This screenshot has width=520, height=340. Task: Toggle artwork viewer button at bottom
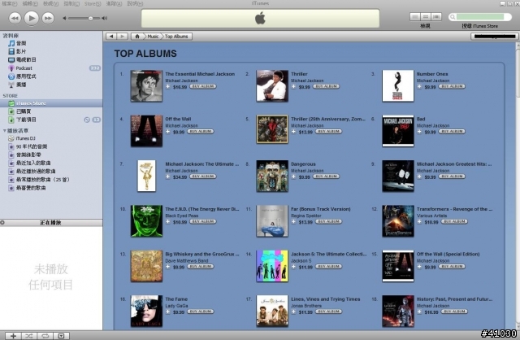(x=61, y=336)
